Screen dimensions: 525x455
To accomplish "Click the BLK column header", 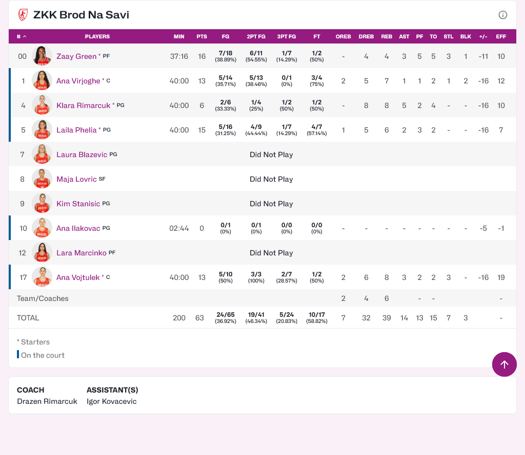I will click(466, 36).
